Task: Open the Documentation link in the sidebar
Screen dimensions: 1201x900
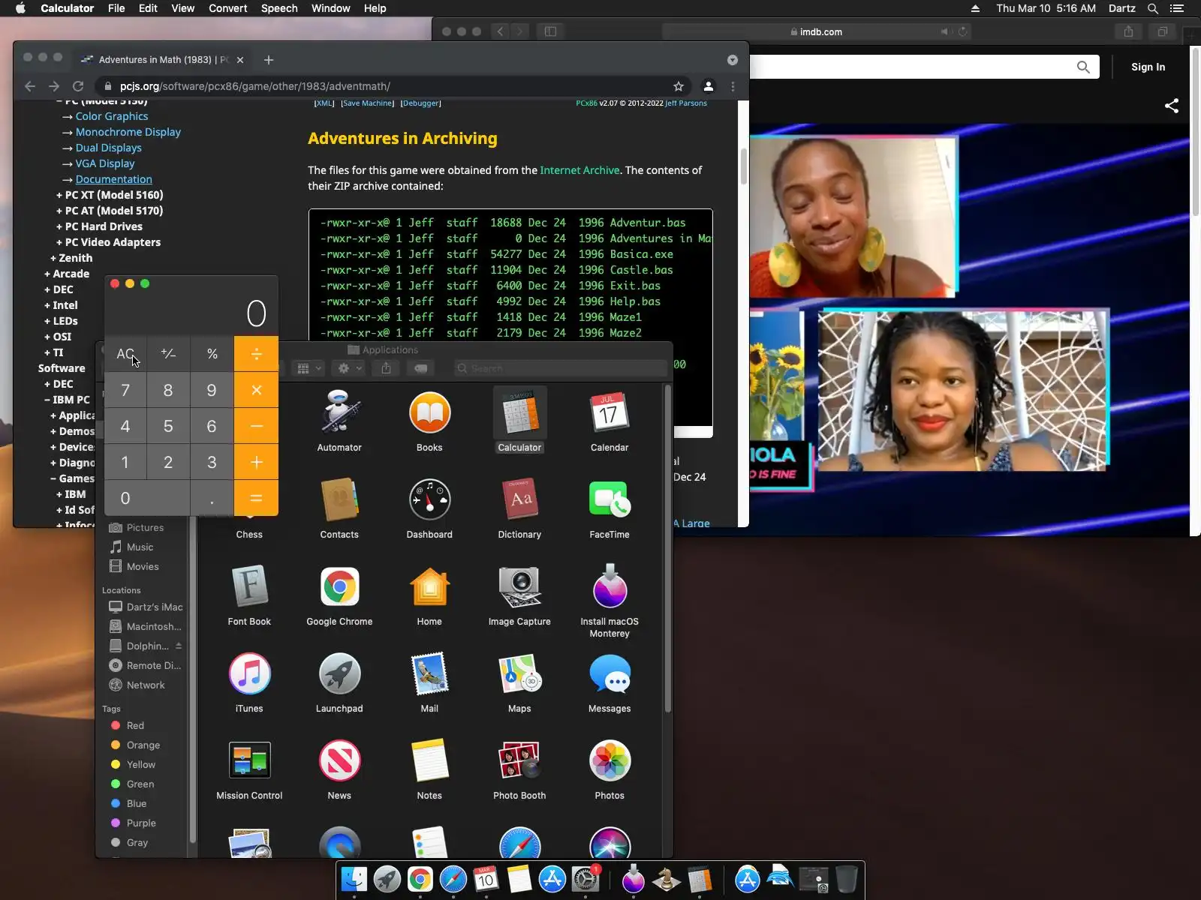Action: [113, 179]
